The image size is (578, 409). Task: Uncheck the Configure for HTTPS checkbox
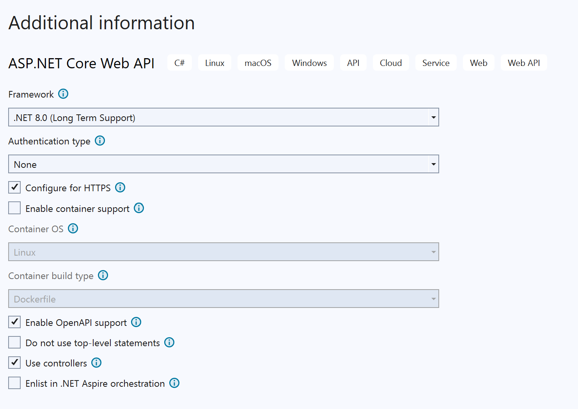tap(14, 188)
